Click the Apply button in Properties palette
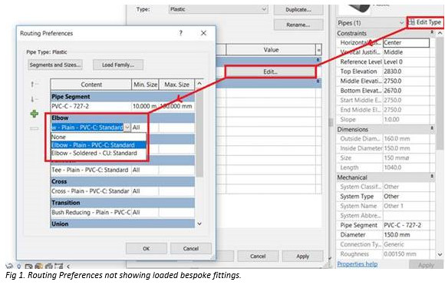Viewport: 445px width, 285px height. 426,265
